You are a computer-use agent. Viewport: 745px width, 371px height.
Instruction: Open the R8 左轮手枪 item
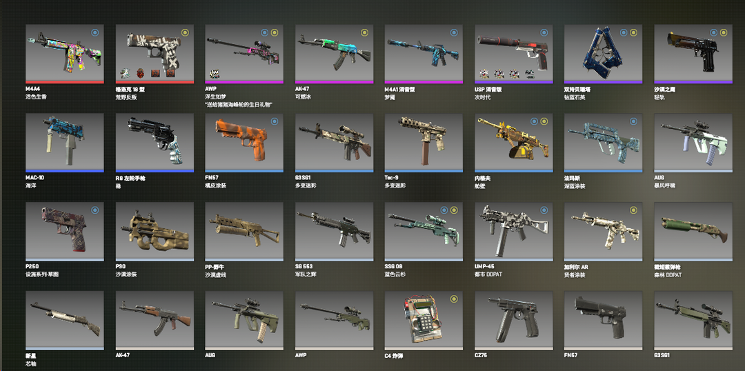click(x=155, y=143)
